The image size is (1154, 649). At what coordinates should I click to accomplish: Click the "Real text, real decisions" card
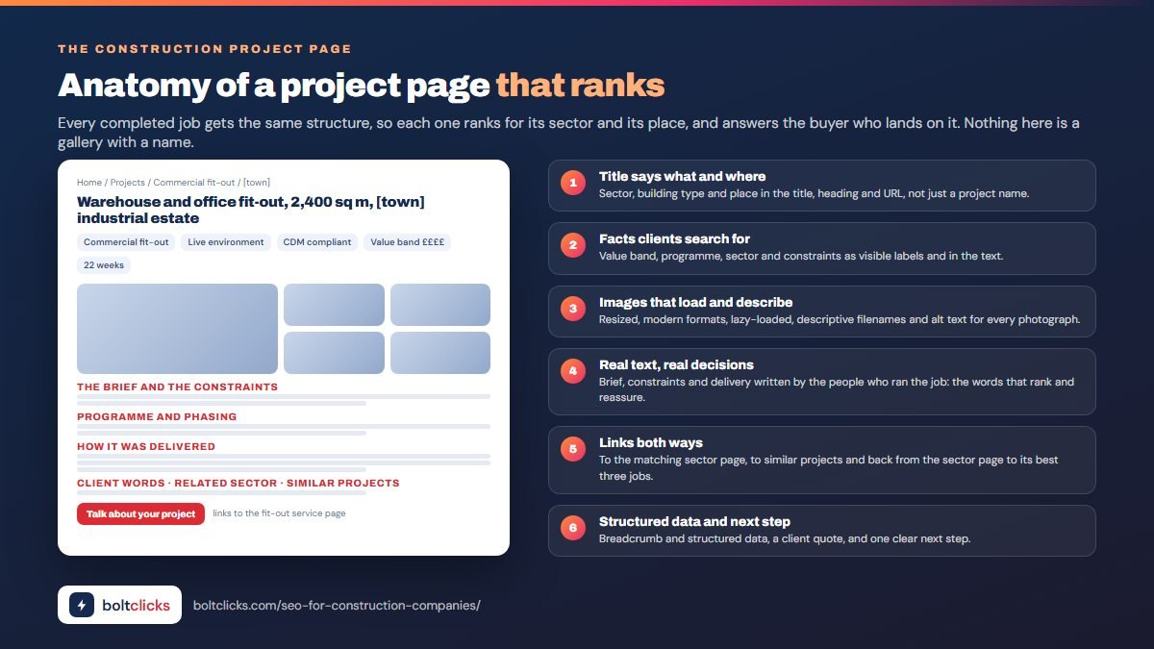[x=821, y=381]
